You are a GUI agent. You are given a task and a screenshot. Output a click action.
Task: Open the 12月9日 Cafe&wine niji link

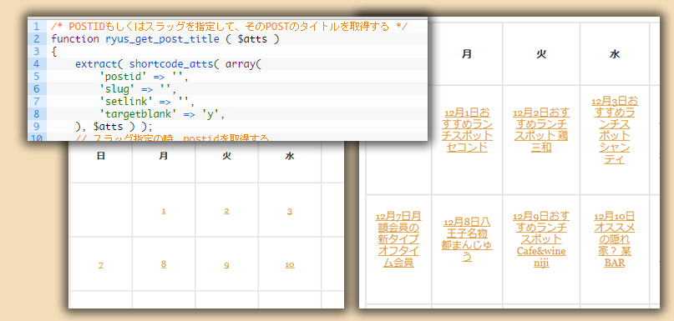541,239
